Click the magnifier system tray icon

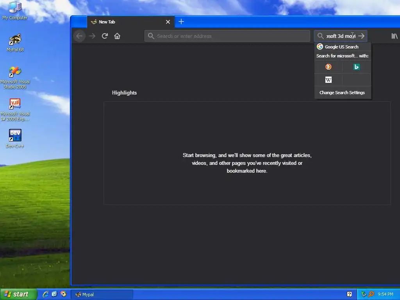point(371,294)
